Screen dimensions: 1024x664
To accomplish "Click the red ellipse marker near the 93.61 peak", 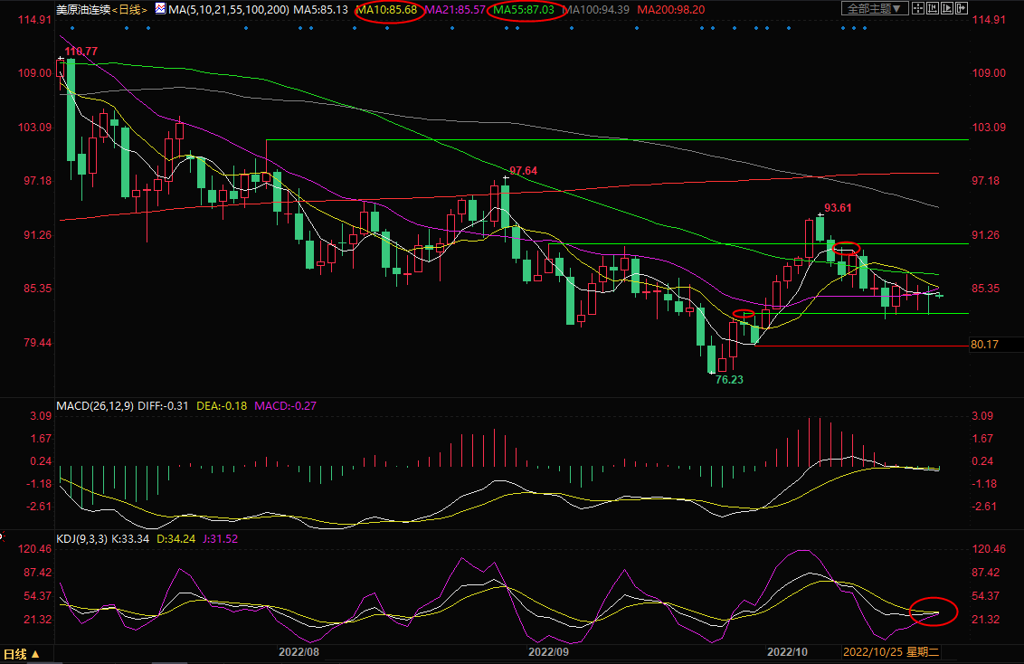I will click(846, 248).
